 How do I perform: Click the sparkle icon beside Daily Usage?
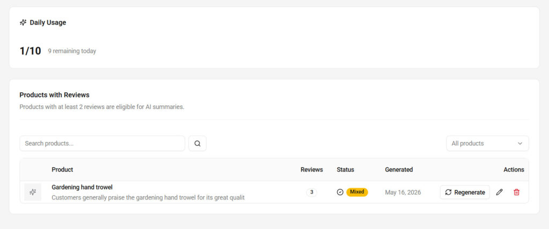23,23
